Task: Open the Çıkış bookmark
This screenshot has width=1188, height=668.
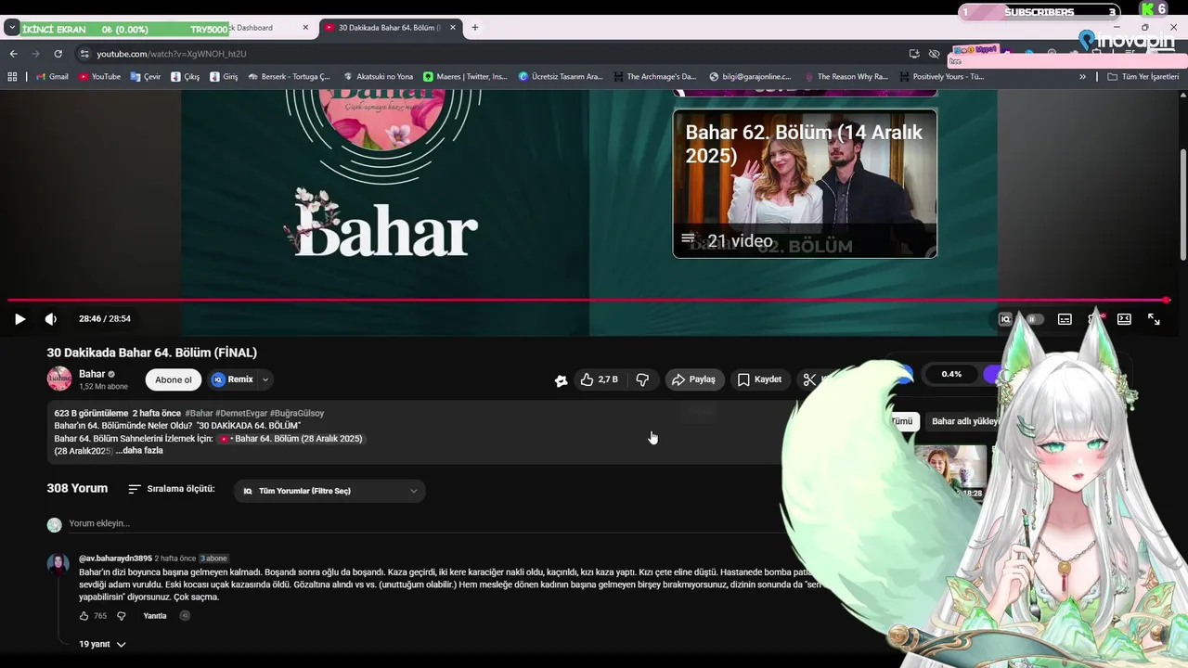Action: pos(186,77)
